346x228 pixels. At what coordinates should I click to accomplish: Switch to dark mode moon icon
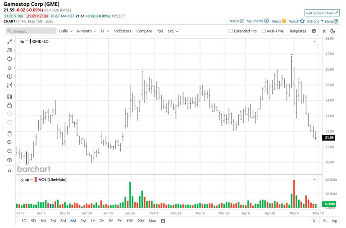[x=332, y=31]
